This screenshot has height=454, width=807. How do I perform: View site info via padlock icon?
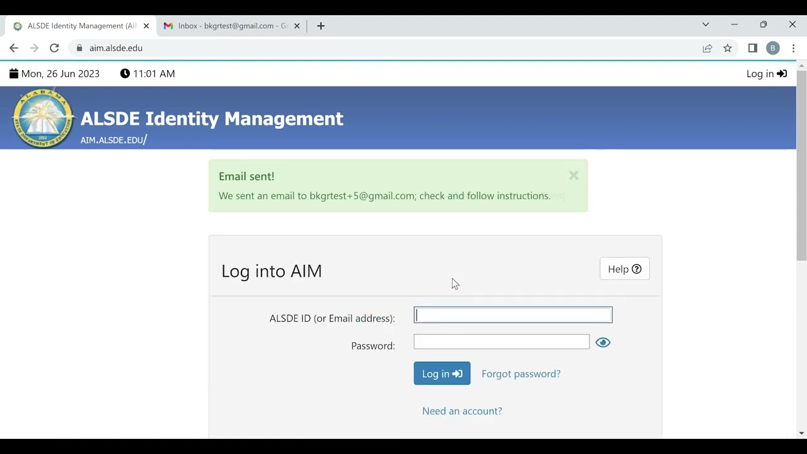pyautogui.click(x=79, y=48)
